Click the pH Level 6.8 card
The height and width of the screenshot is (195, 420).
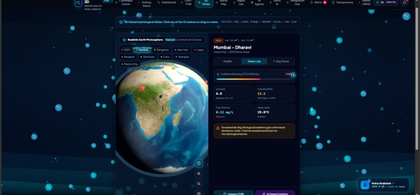click(x=233, y=94)
